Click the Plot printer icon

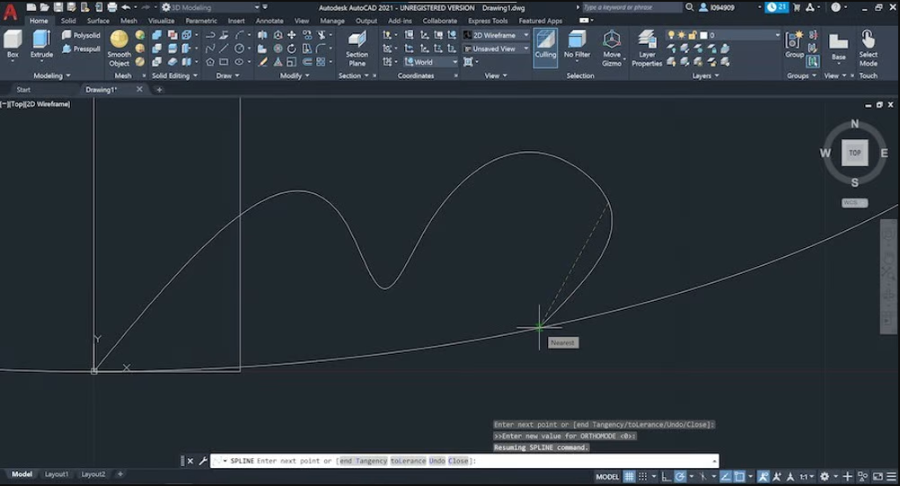coord(112,7)
